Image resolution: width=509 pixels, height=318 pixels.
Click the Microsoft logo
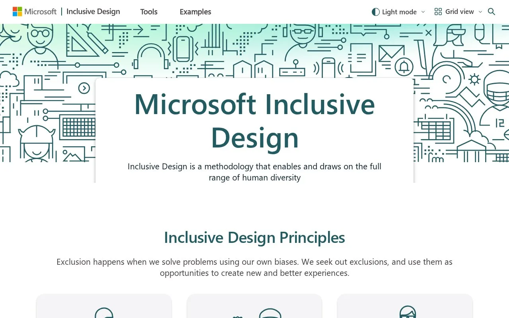[35, 12]
